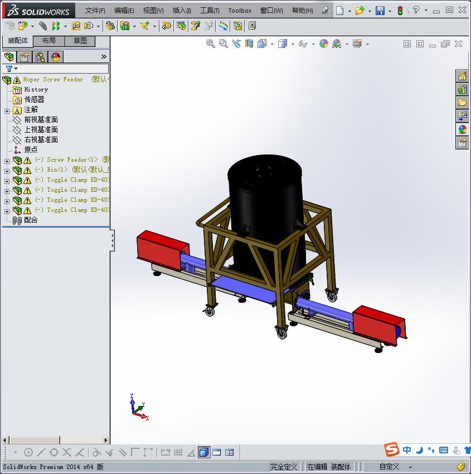This screenshot has width=471, height=474.
Task: Open the DisplayManager tab in left panel
Action: tap(56, 57)
